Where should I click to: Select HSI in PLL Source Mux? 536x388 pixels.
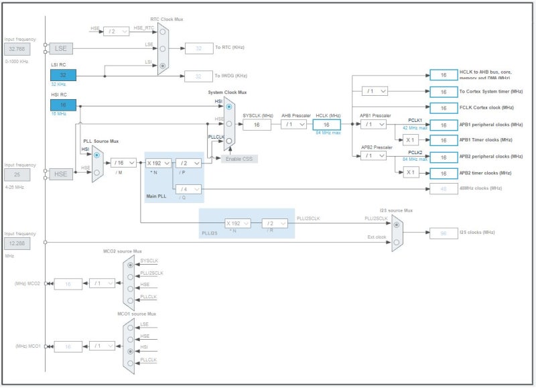[x=97, y=155]
